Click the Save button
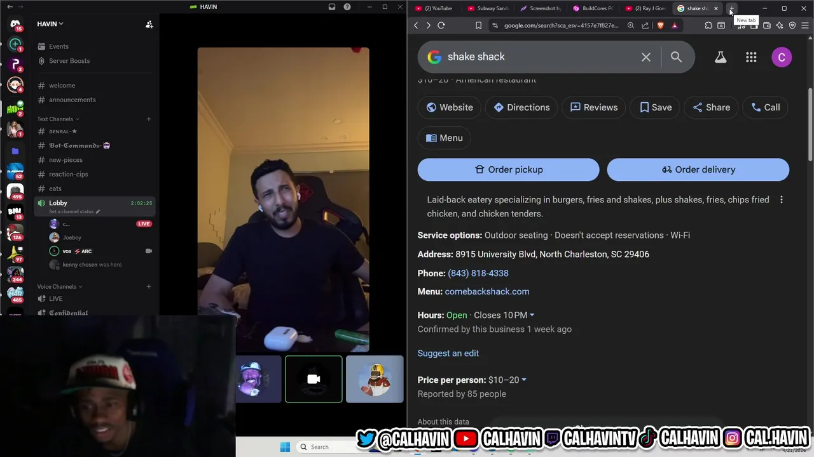Screen dimensions: 814x457 655,107
